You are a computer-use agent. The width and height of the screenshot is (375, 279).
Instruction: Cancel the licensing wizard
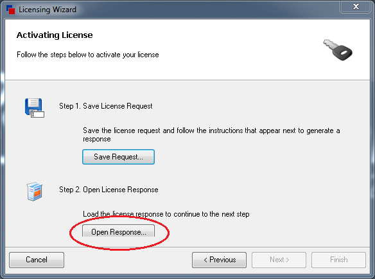(x=37, y=260)
